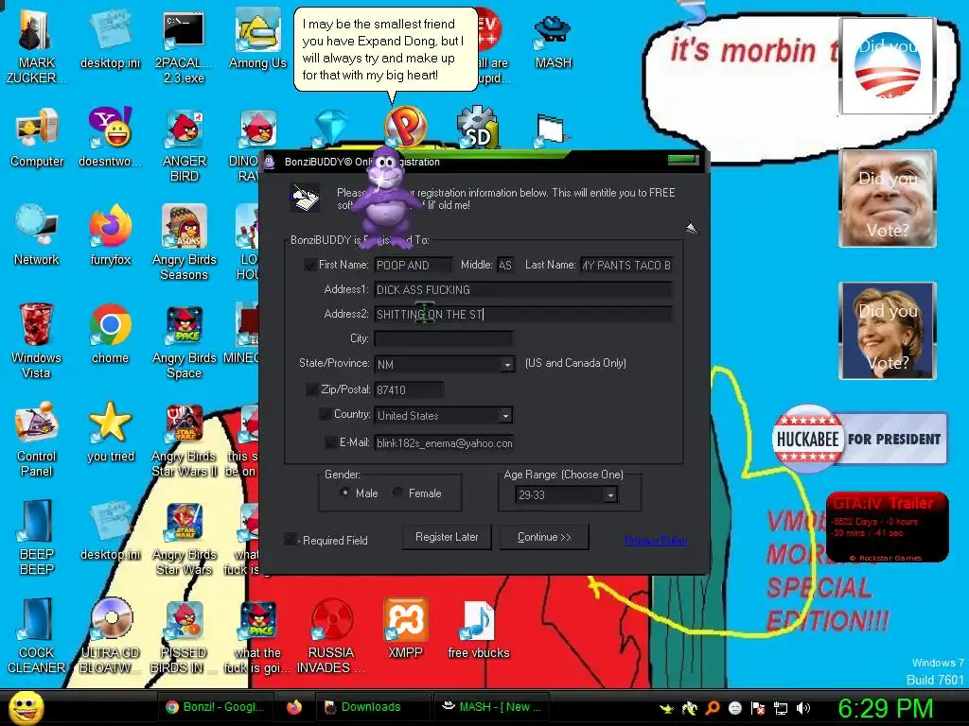Click the Register Later button

click(447, 537)
